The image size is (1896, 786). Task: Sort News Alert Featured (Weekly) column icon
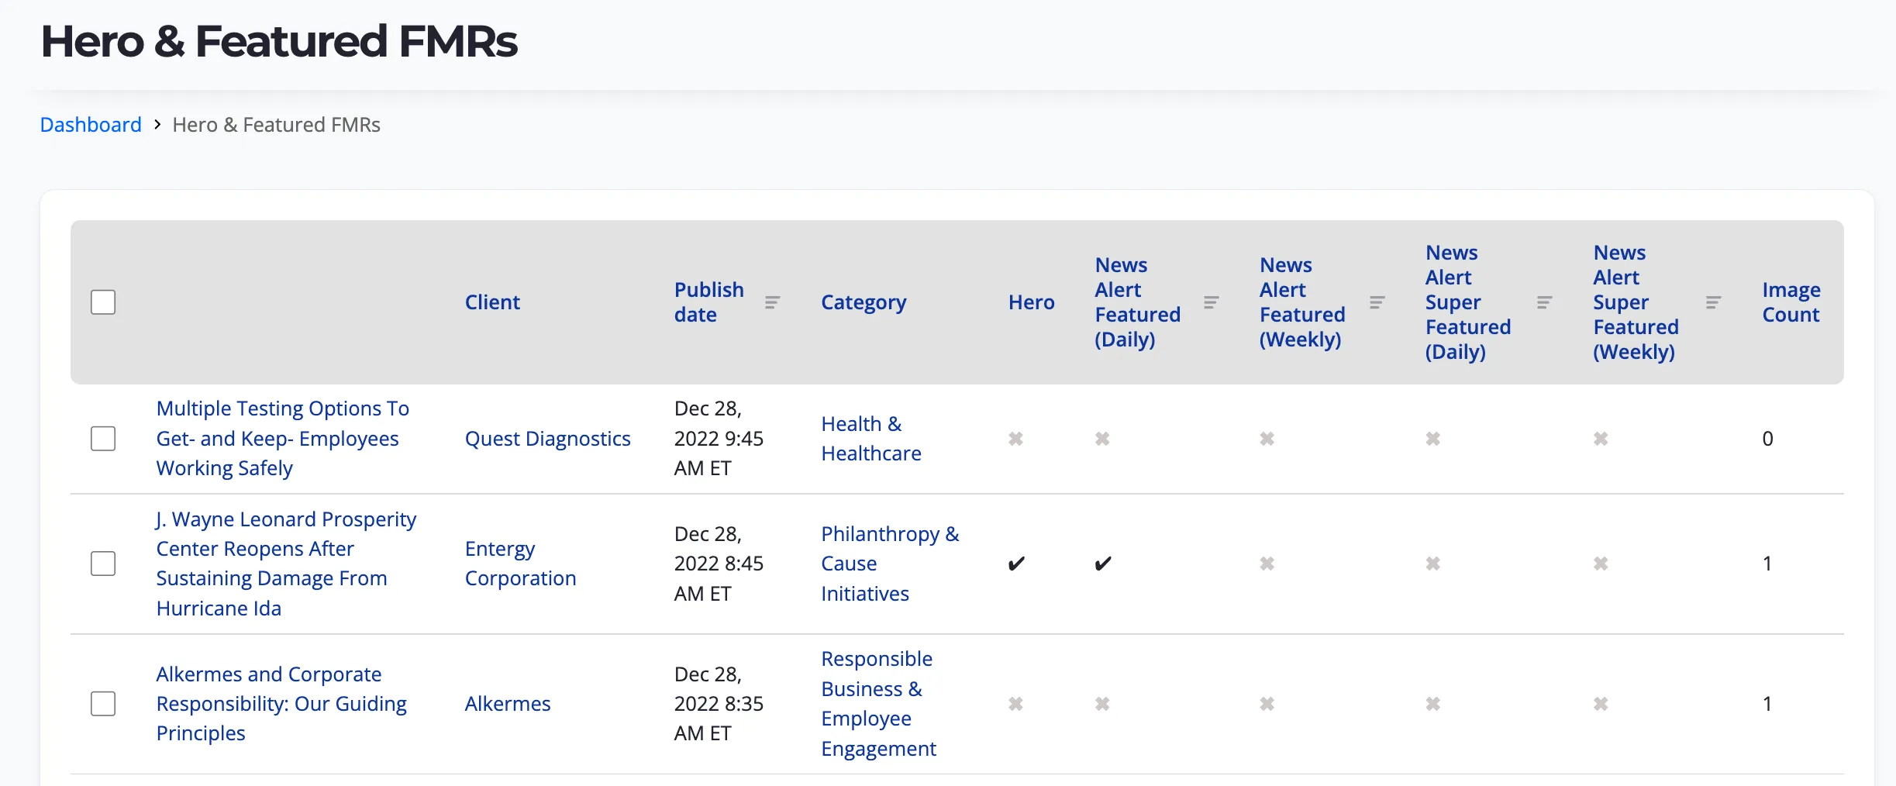tap(1377, 302)
